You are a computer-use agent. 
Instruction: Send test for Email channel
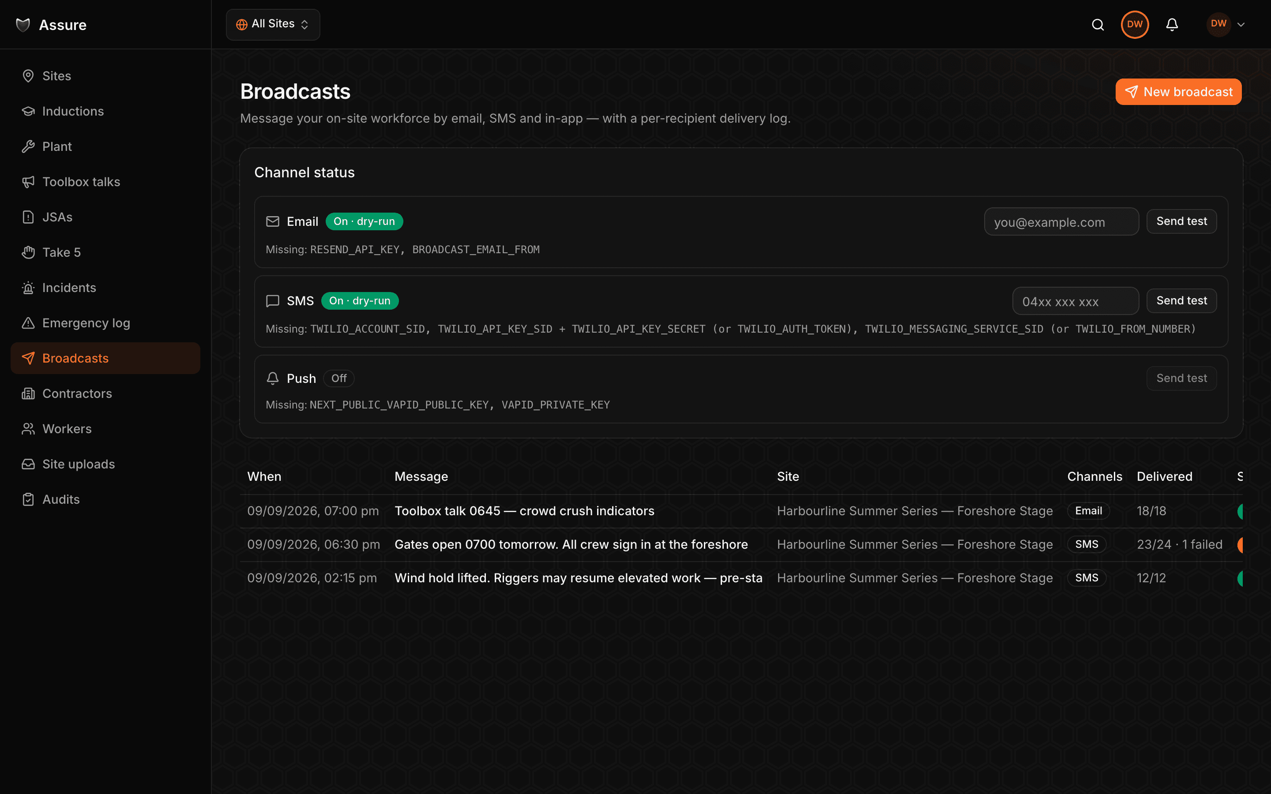[1181, 221]
